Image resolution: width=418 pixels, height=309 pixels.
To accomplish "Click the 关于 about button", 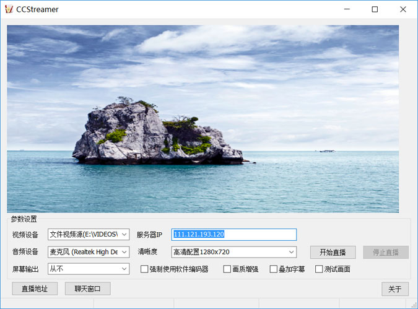I will click(395, 289).
